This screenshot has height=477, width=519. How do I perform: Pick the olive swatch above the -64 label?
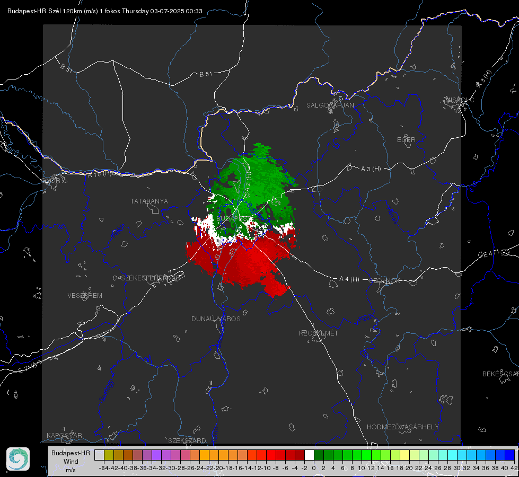[109, 455]
